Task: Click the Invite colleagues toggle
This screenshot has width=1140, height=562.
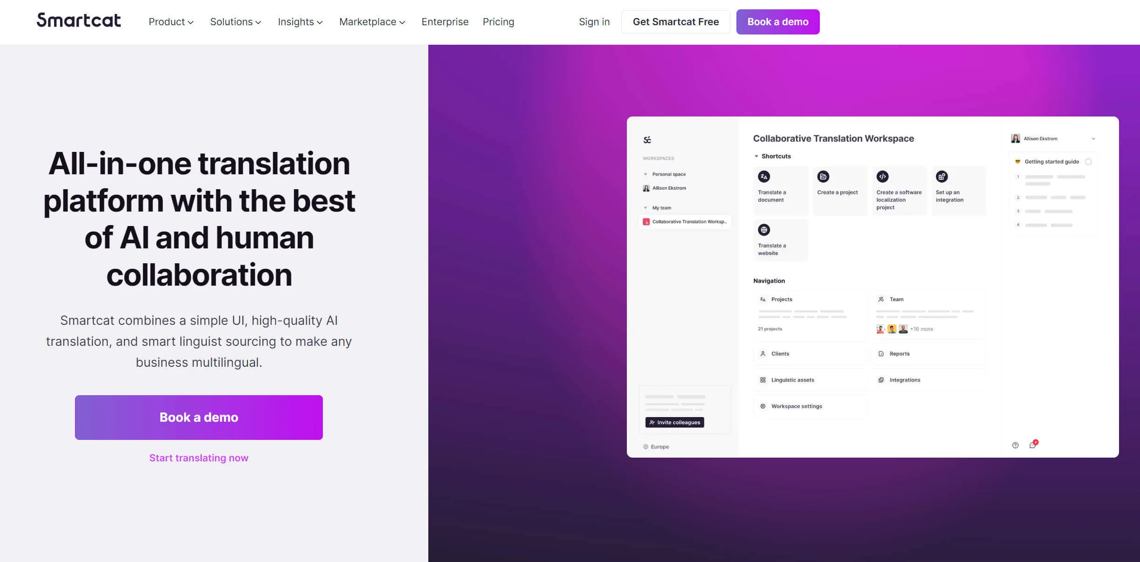Action: click(675, 422)
